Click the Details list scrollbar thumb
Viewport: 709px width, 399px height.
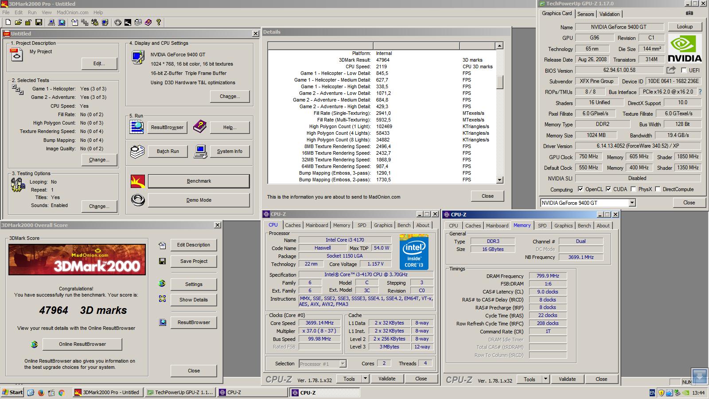pyautogui.click(x=499, y=82)
